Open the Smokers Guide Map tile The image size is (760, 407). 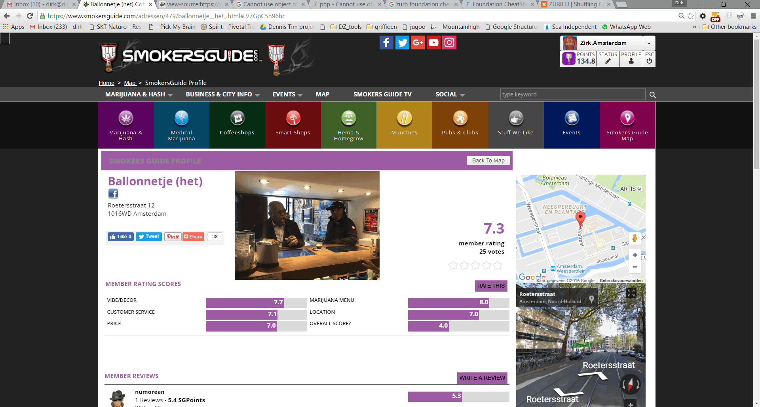pyautogui.click(x=627, y=125)
